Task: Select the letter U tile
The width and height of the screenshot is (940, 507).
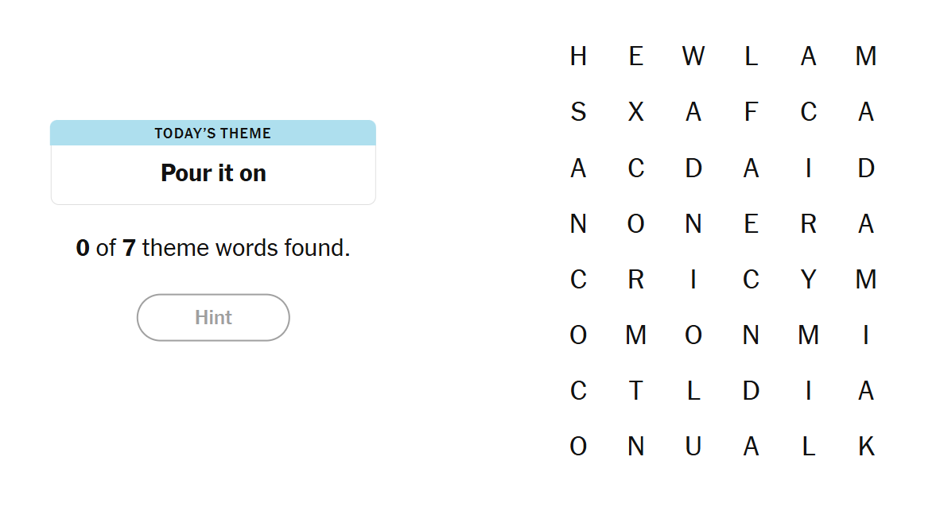Action: (x=693, y=447)
